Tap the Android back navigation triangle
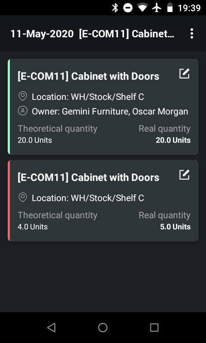206x343 pixels. point(51,328)
